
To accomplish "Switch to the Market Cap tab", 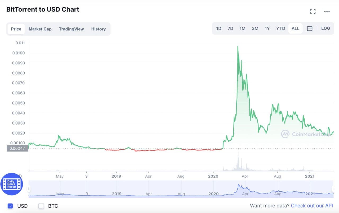I will point(40,29).
